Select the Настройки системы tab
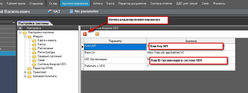Image resolution: width=248 pixels, height=93 pixels. [x=33, y=23]
